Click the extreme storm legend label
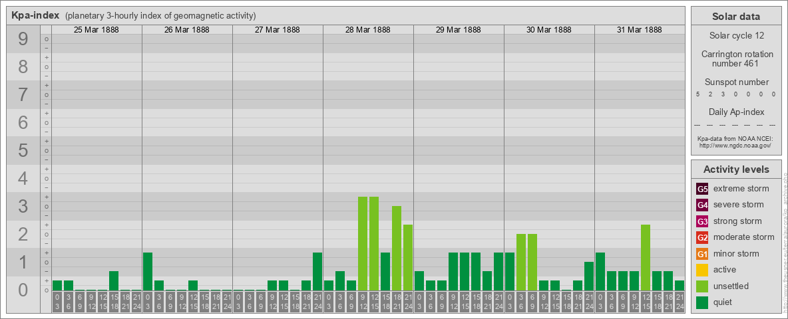 [741, 189]
